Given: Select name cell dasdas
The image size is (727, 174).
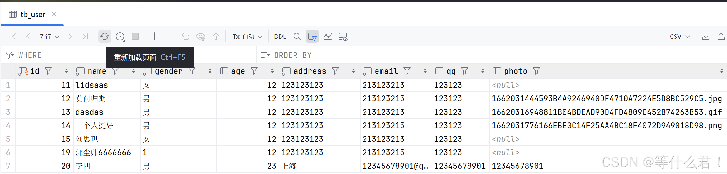Looking at the screenshot, I should (107, 112).
